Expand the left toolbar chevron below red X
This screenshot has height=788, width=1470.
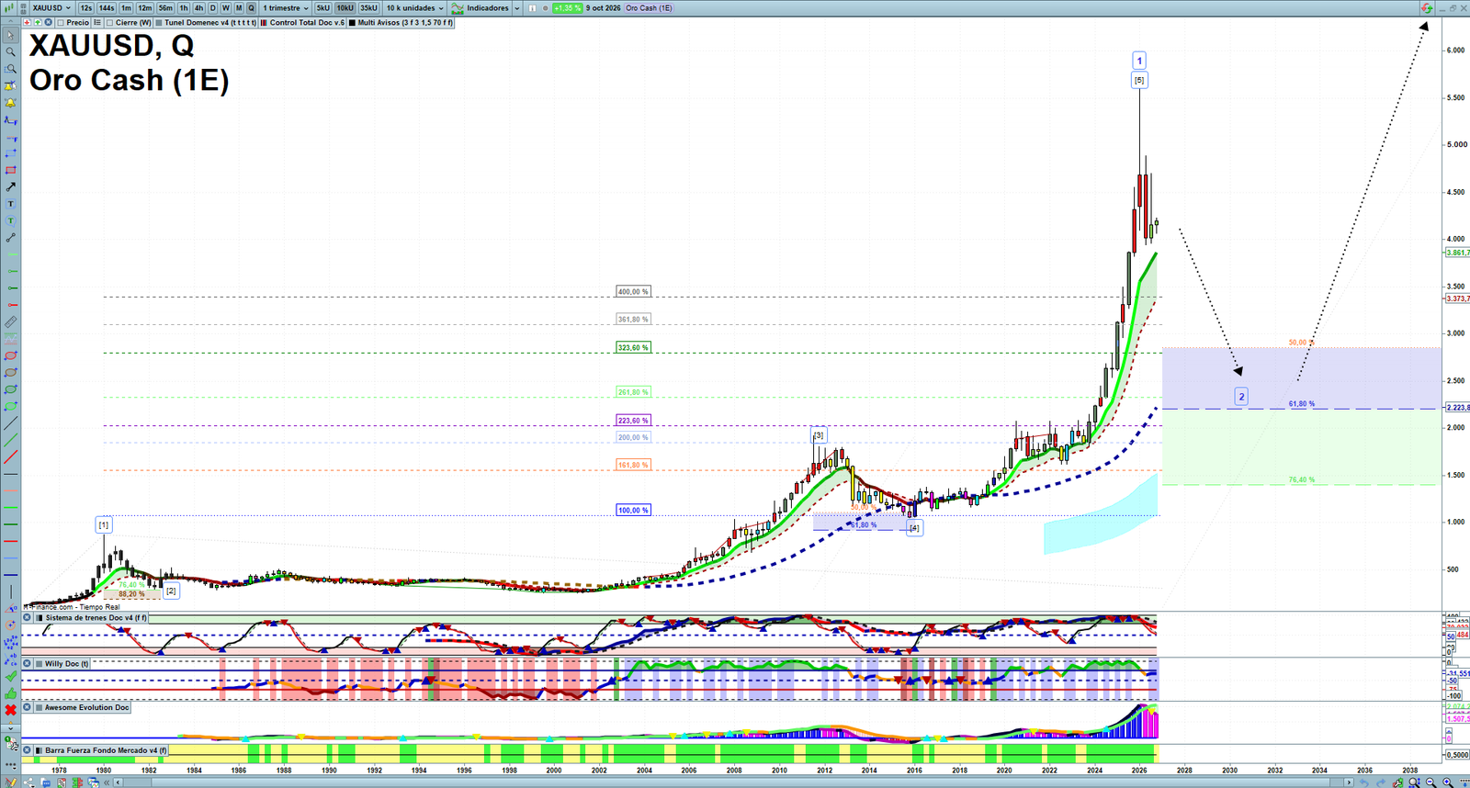(10, 728)
